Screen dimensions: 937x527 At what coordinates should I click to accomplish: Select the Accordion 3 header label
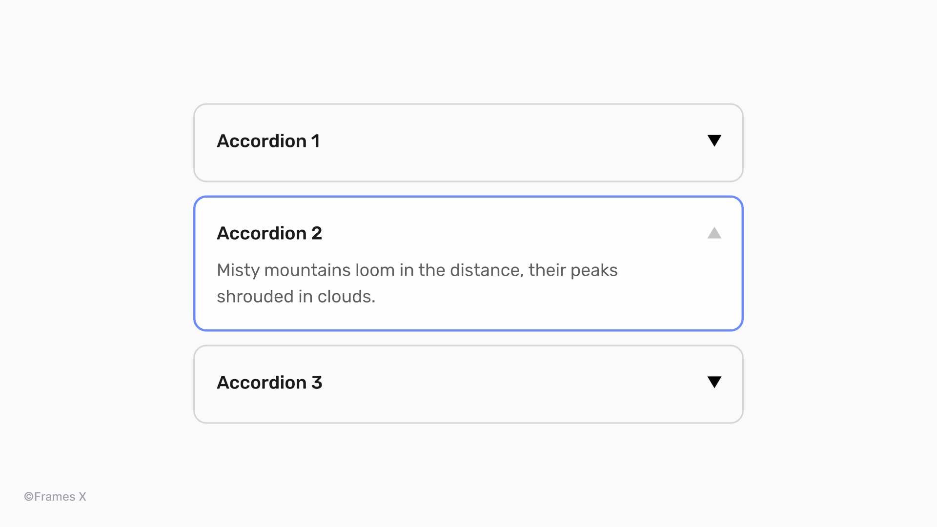(270, 383)
